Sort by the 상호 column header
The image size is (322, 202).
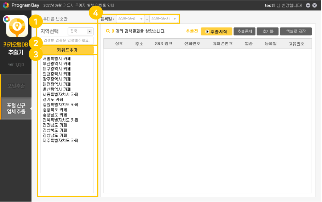coord(119,44)
